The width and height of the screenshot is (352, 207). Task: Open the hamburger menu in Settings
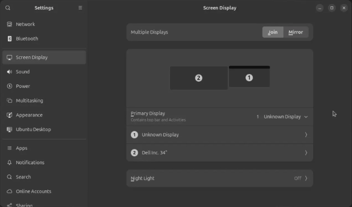pyautogui.click(x=80, y=8)
